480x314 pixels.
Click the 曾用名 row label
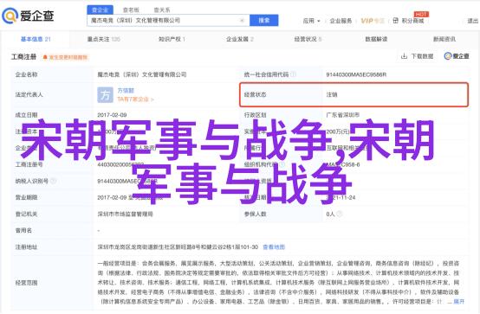coord(23,231)
